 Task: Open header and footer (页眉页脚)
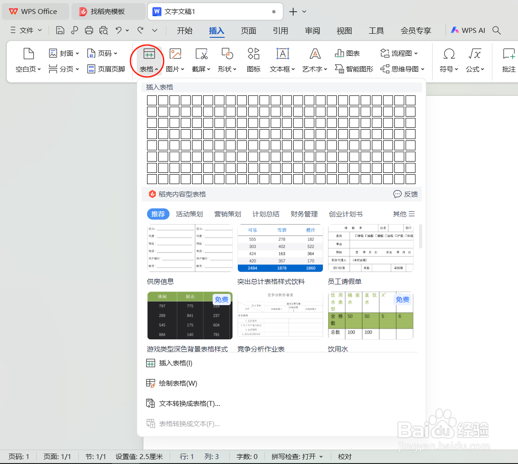tap(106, 69)
